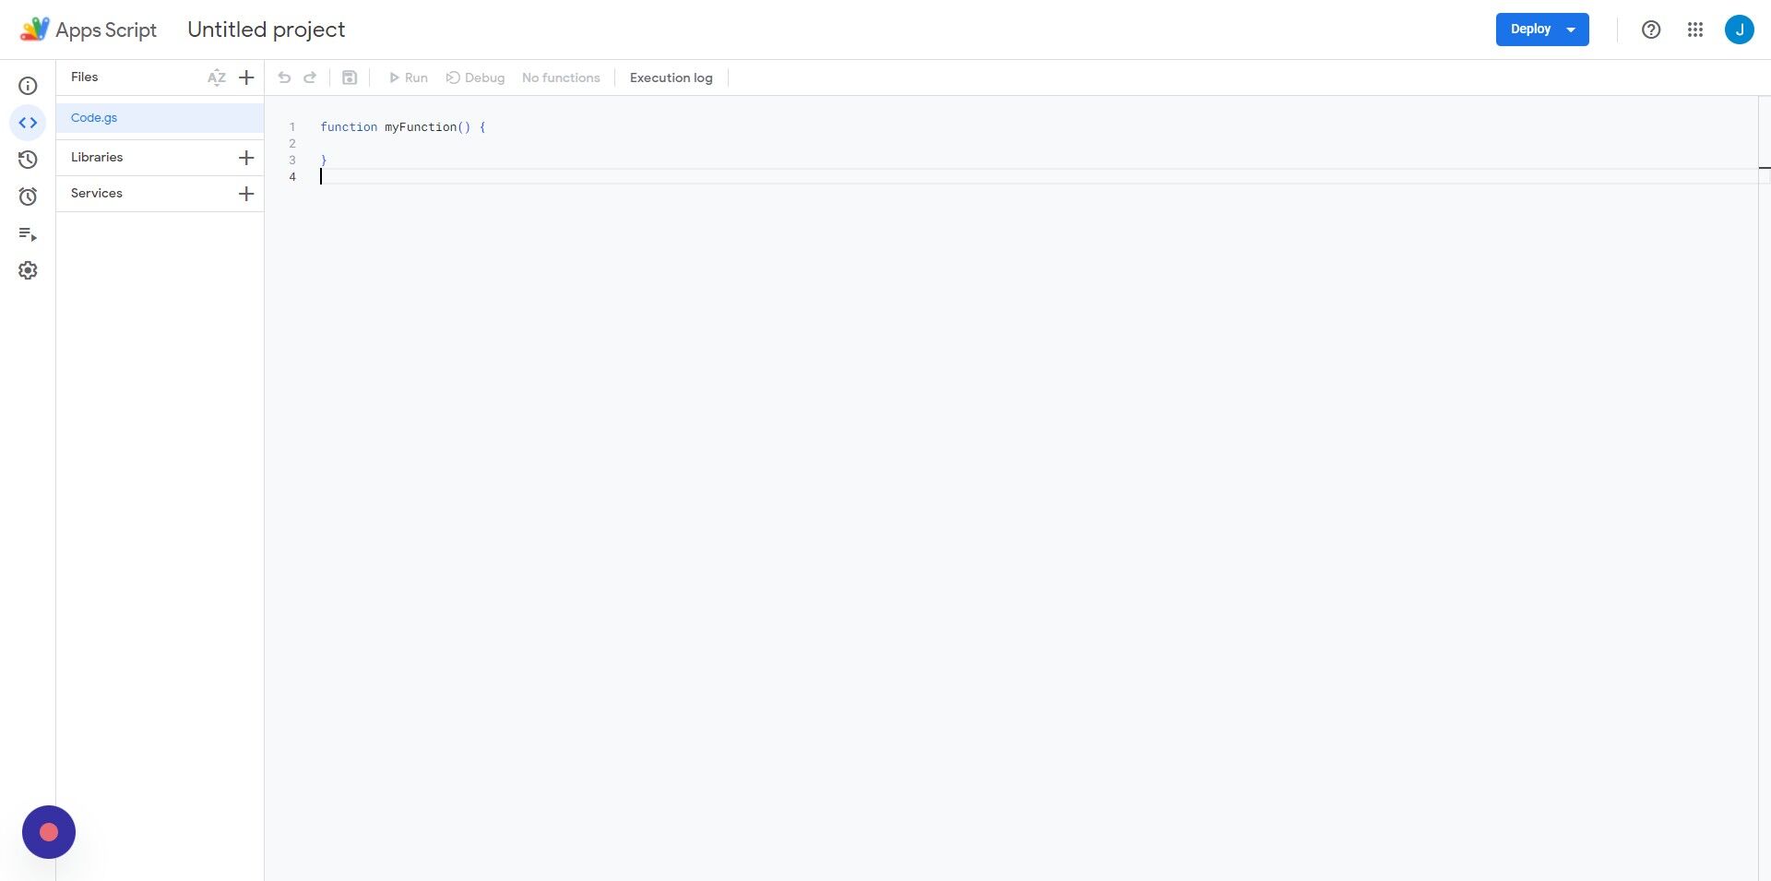Open the account avatar menu

coord(1740,29)
